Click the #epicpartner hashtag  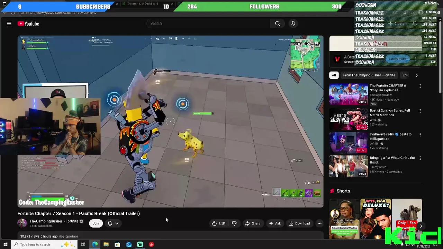[x=69, y=237]
